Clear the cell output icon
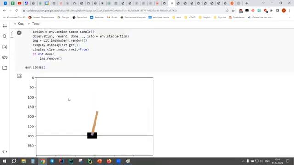This screenshot has width=294, height=165. click(19, 76)
